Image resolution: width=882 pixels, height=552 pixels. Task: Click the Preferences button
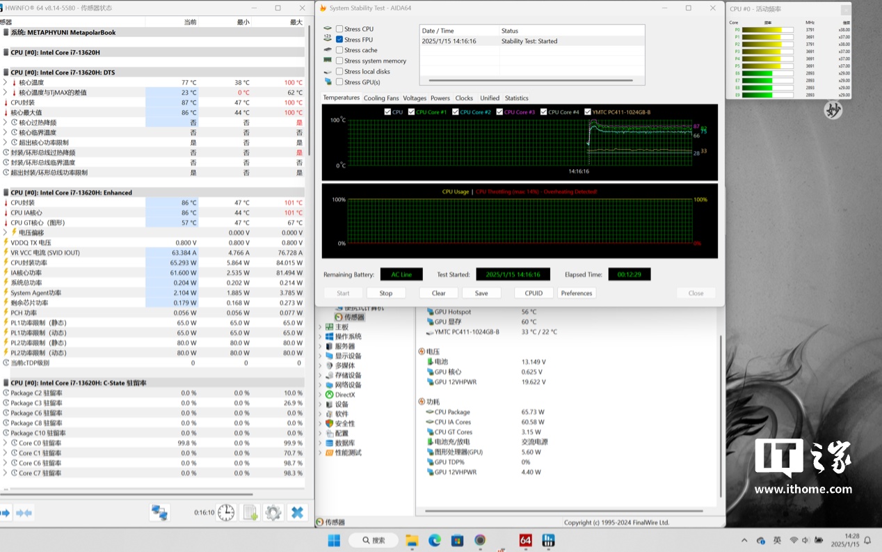[x=577, y=293]
